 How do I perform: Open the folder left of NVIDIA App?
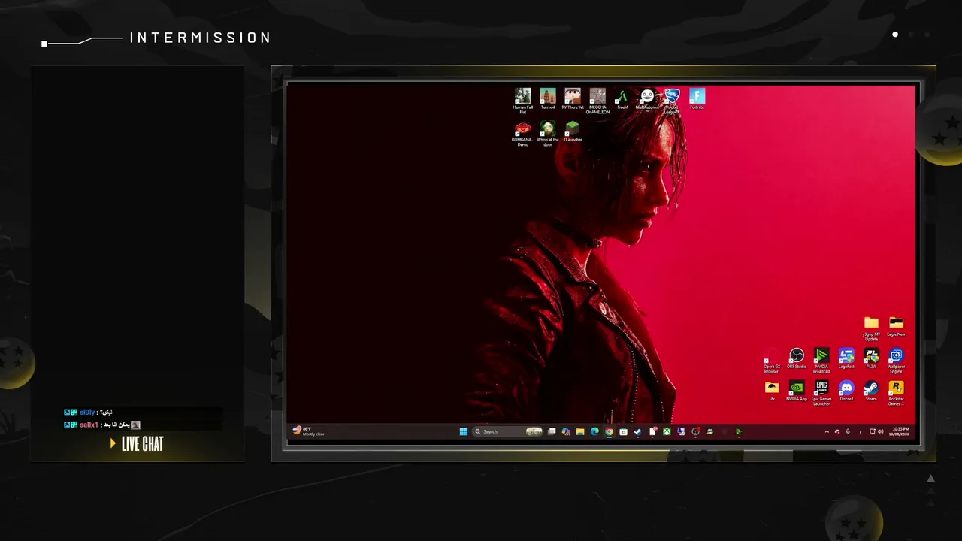pos(772,391)
